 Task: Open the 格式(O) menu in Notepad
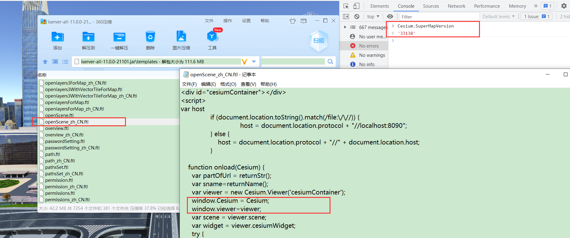click(228, 84)
